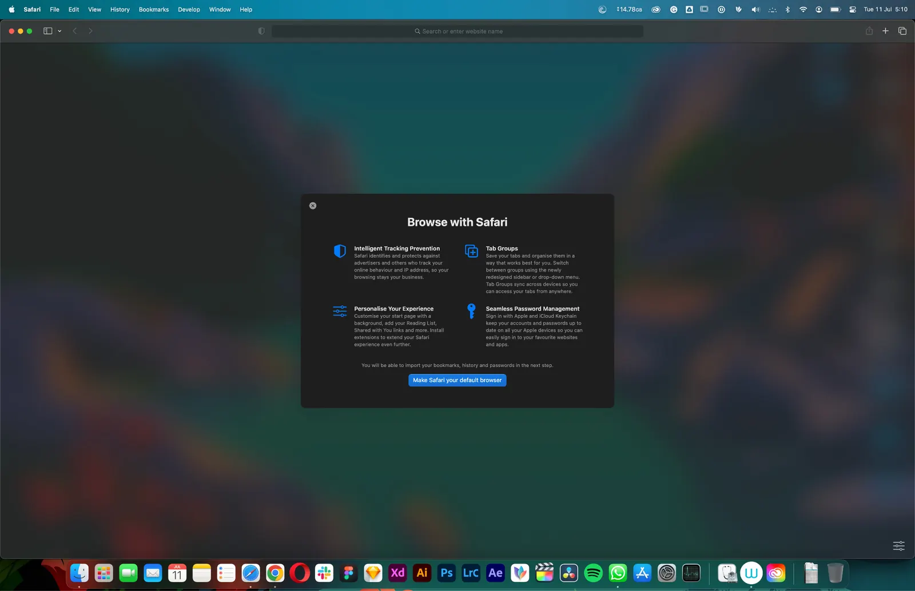Image resolution: width=915 pixels, height=591 pixels.
Task: Open App Store from the dock
Action: (x=642, y=573)
